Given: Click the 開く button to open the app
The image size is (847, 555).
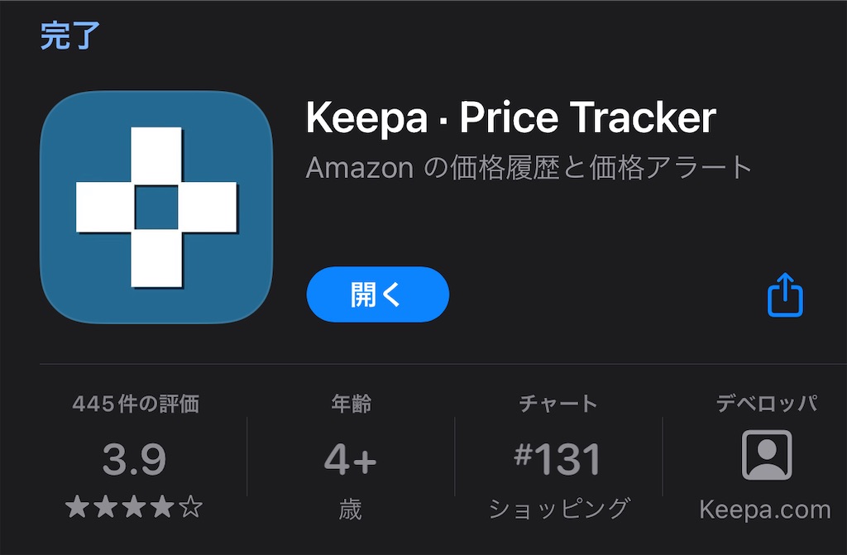Looking at the screenshot, I should 377,294.
